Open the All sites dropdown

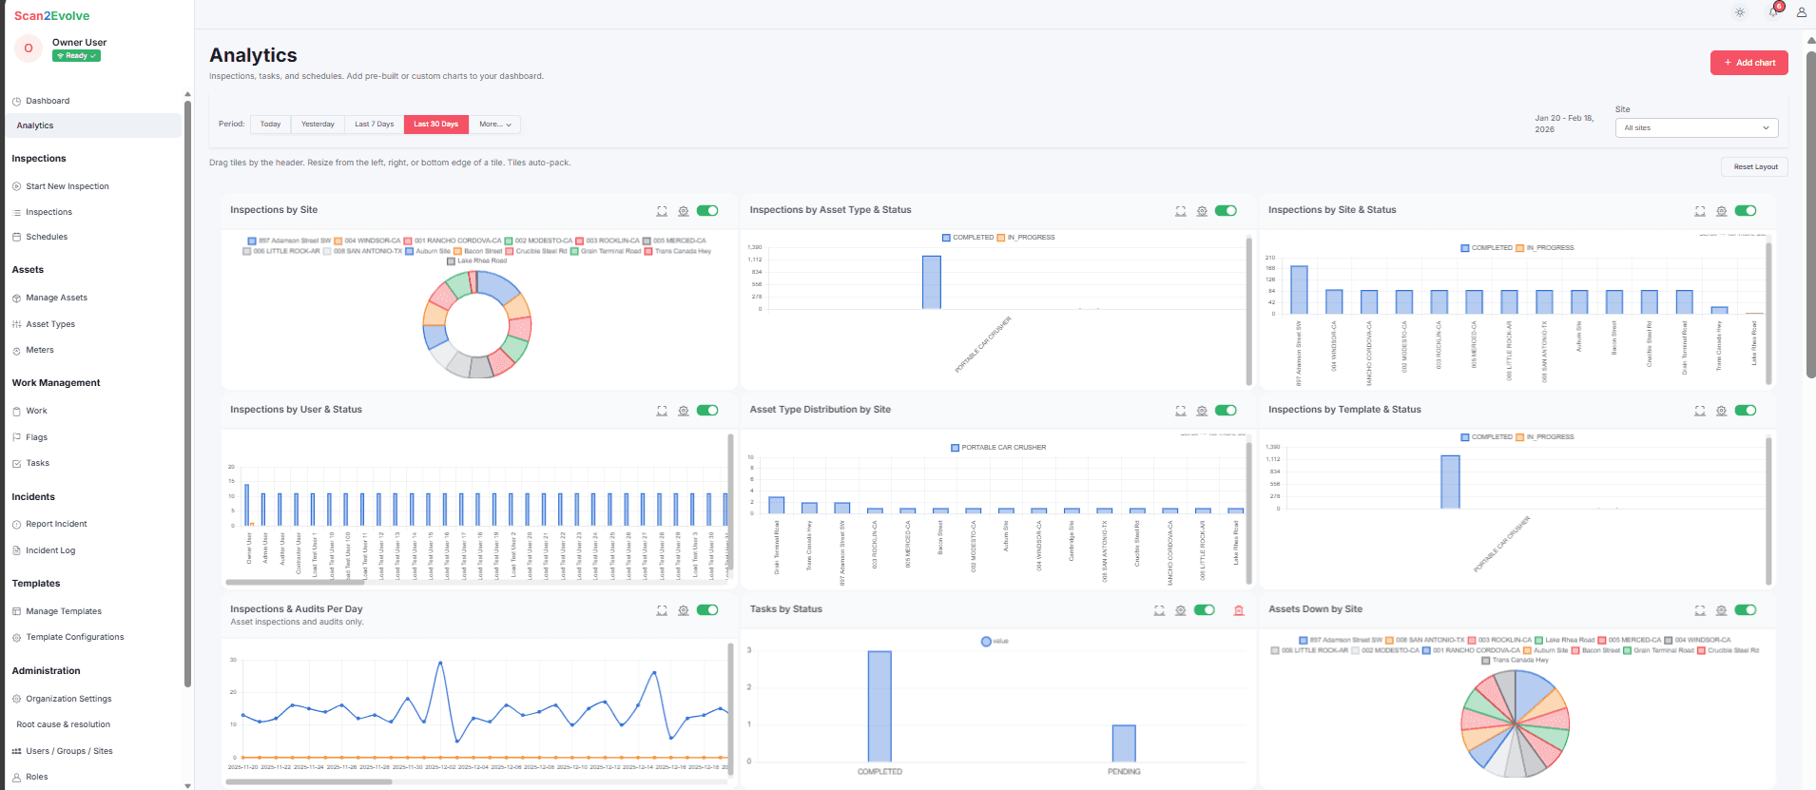(x=1696, y=127)
